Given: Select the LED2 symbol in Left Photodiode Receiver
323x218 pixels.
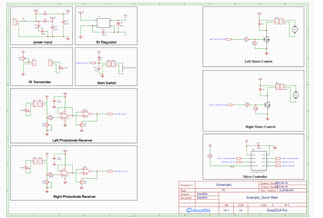Looking at the screenshot, I should click(x=26, y=110).
